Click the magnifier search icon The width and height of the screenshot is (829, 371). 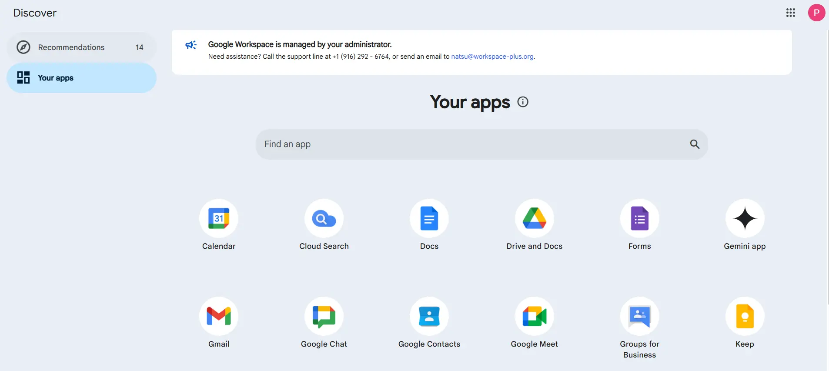[x=695, y=144]
